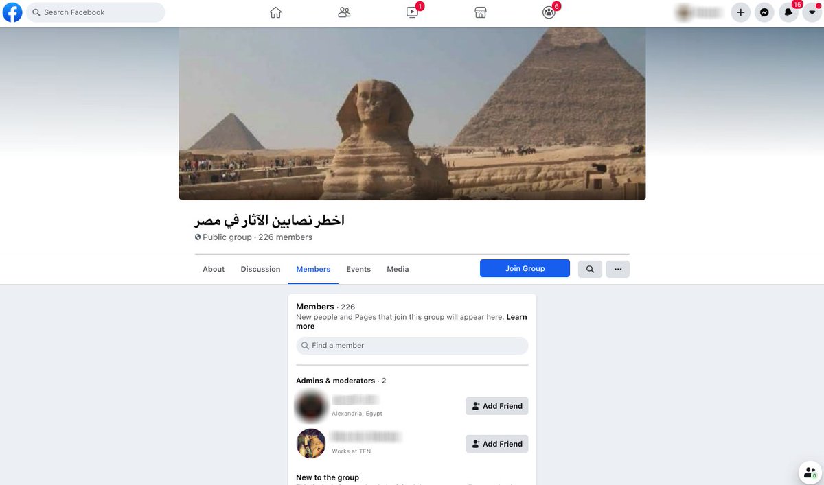Expand the Account dropdown arrow
Viewport: 824px width, 485px height.
point(812,12)
